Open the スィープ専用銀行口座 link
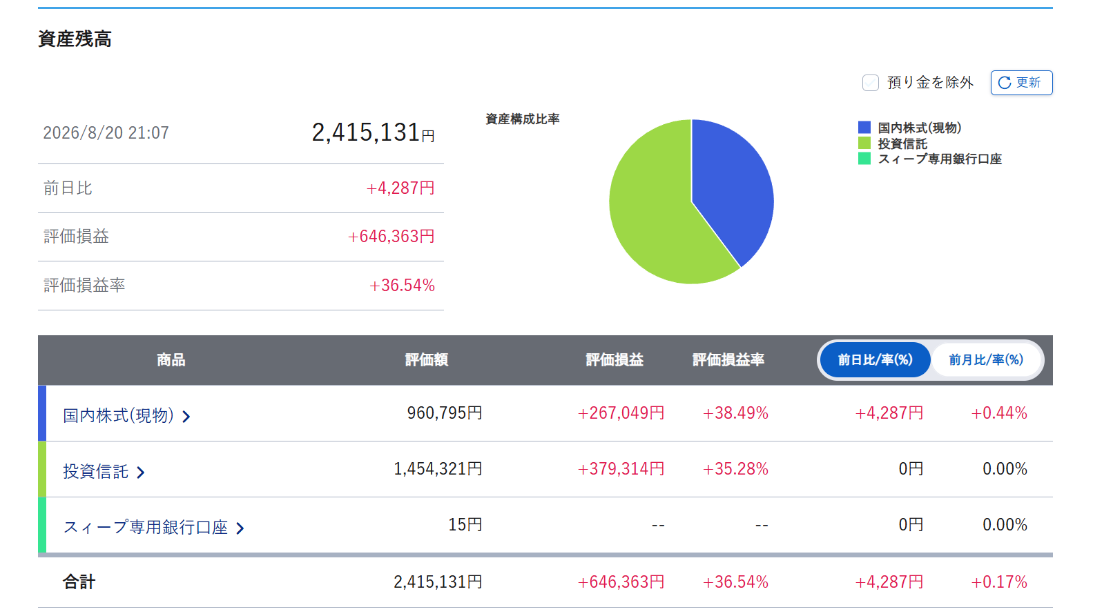The image size is (1093, 616). click(x=145, y=527)
